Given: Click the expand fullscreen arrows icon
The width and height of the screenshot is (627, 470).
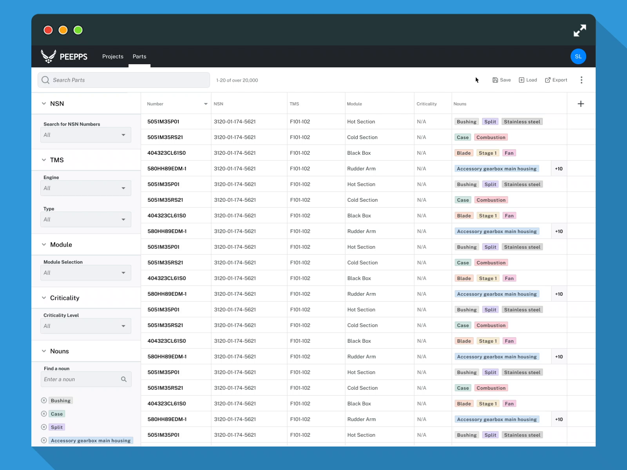Looking at the screenshot, I should point(580,31).
